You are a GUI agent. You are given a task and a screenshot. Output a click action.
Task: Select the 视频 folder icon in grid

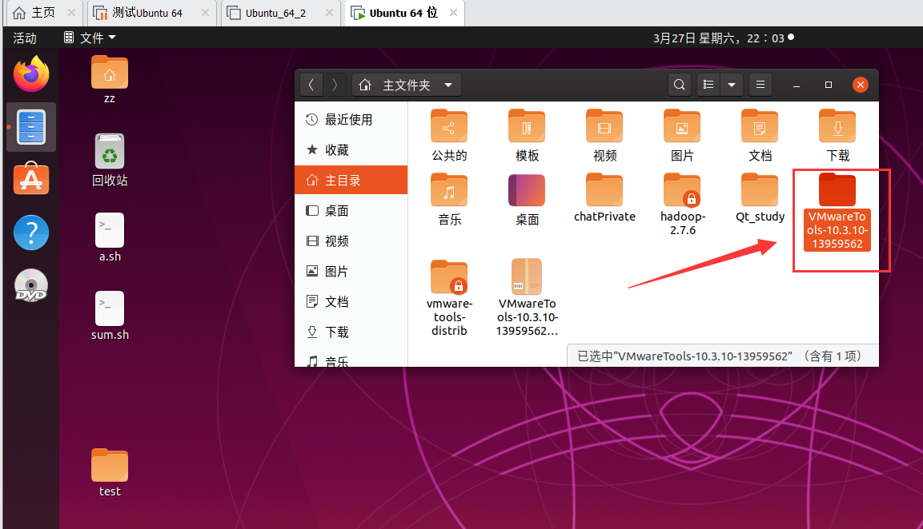pyautogui.click(x=604, y=136)
